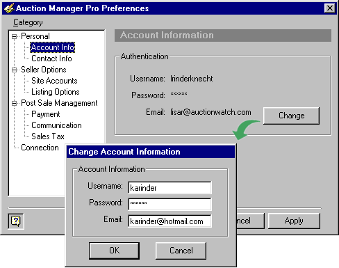Screen dimensions: 339x268
Task: Click Cancel in Change Account Information dialog
Action: coord(181,251)
